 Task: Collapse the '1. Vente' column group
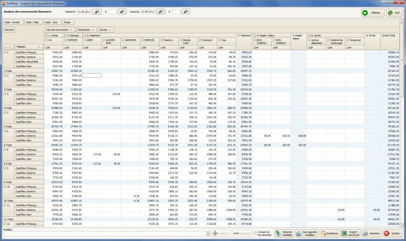(46, 36)
